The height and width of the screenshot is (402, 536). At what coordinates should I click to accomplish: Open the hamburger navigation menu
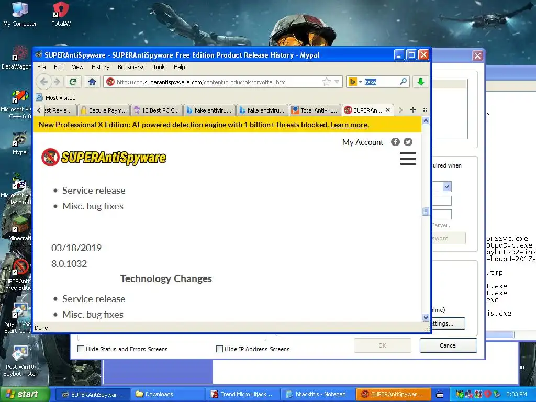408,159
